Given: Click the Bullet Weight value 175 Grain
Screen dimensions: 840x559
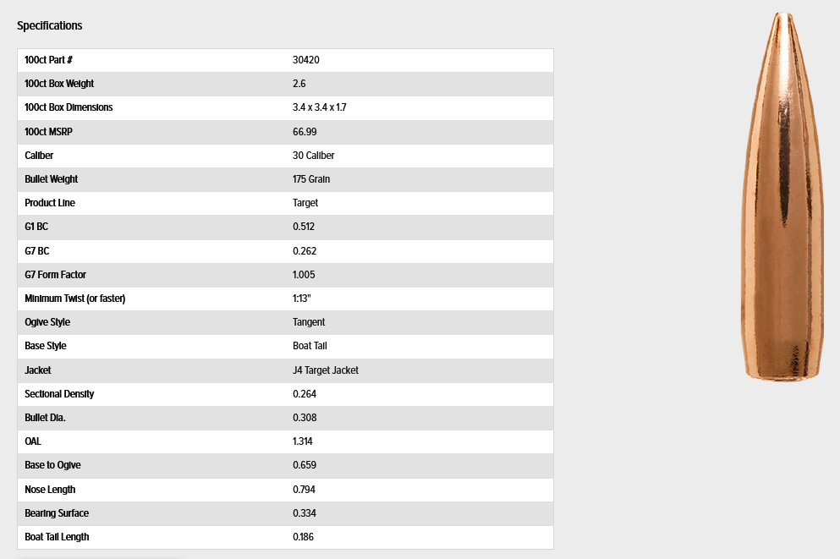Looking at the screenshot, I should [x=311, y=179].
